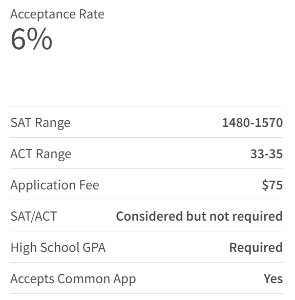The height and width of the screenshot is (300, 295).
Task: Click the 6% acceptance rate figure
Action: [31, 39]
